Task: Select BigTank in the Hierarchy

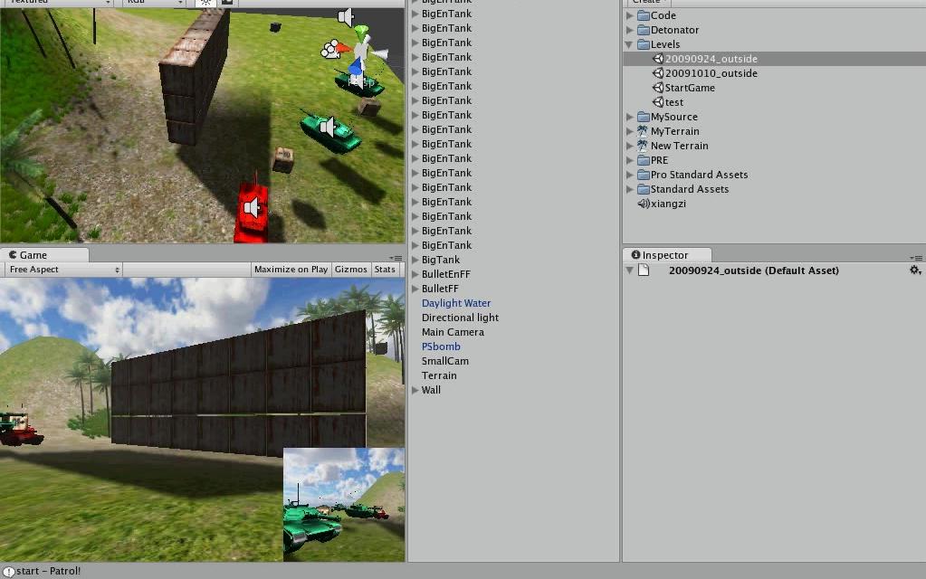Action: coord(439,260)
